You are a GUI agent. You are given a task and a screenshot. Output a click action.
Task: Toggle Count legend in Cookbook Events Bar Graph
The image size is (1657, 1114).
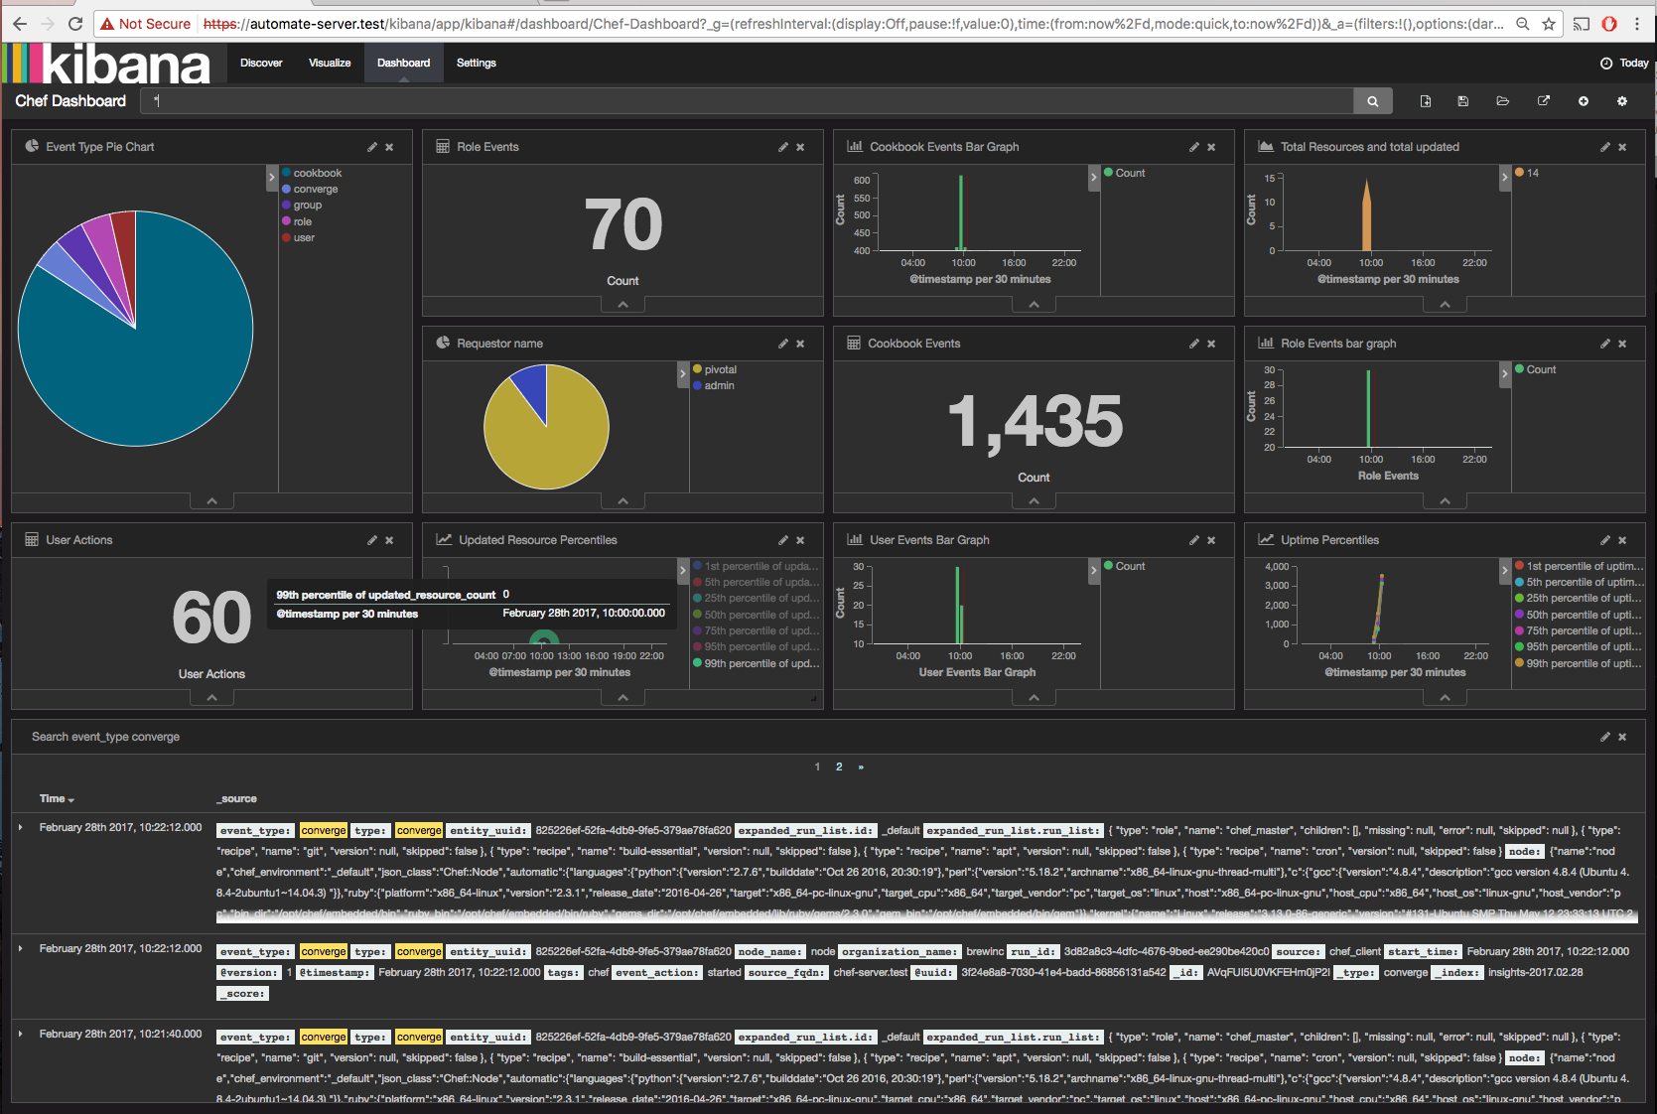[x=1125, y=173]
